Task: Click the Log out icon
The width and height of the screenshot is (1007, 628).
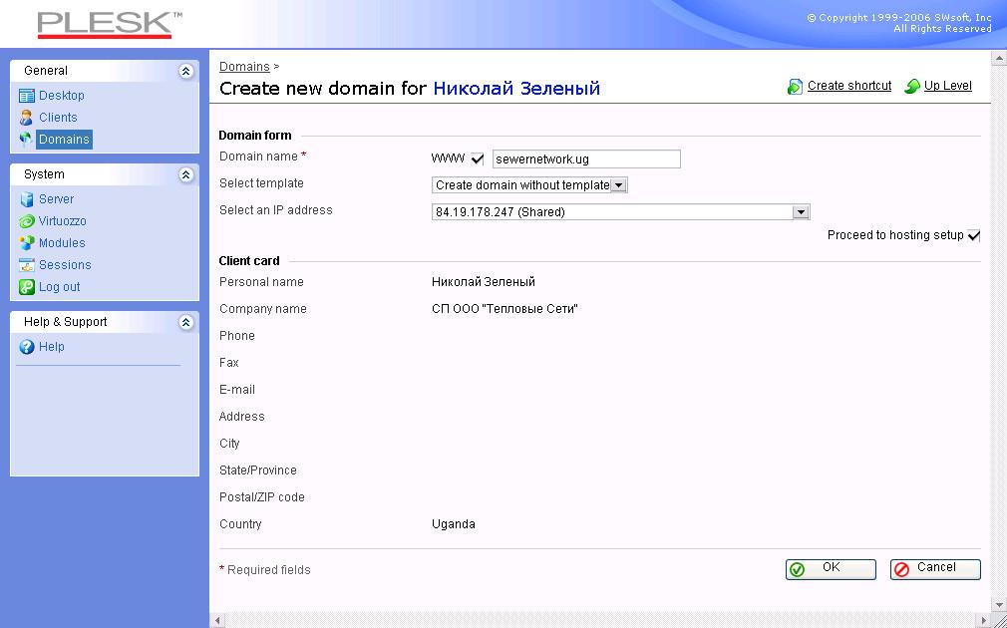Action: [27, 287]
